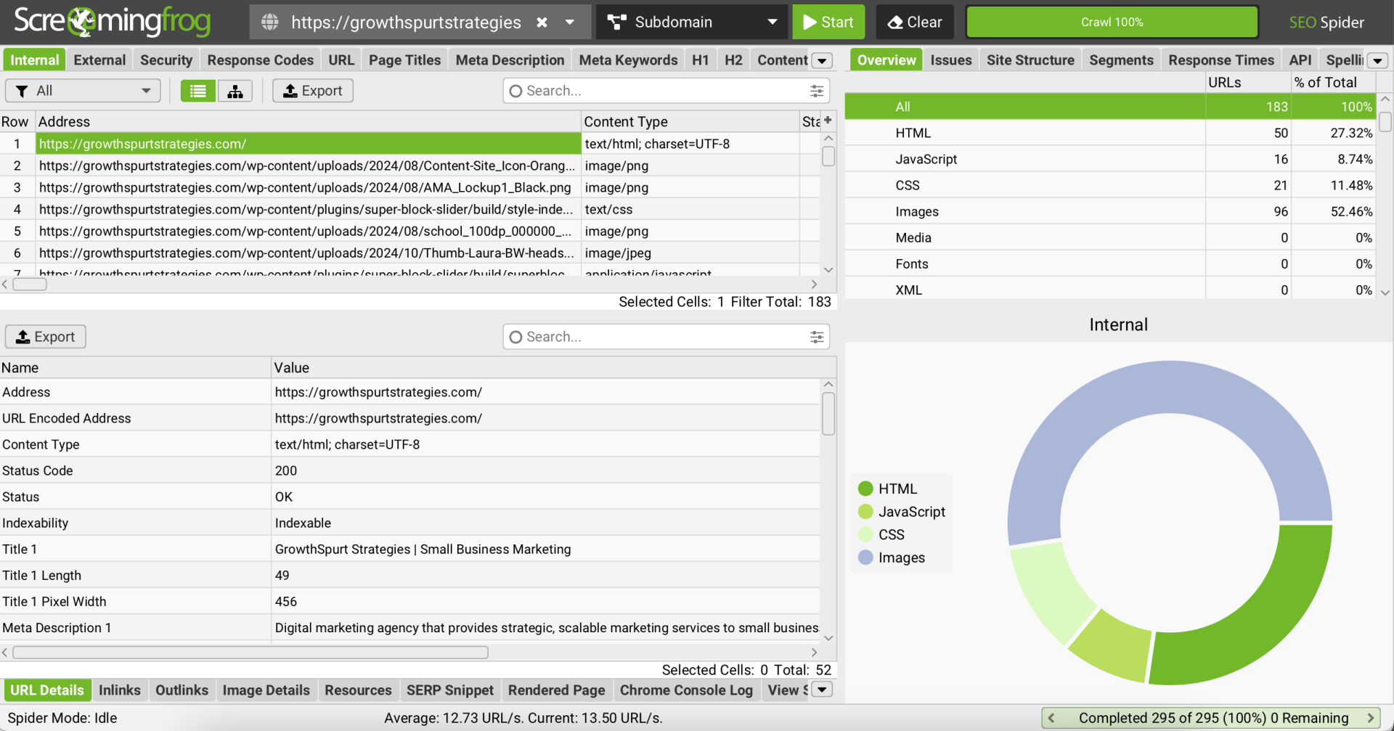Viewport: 1394px width, 731px height.
Task: Switch to the Security tab
Action: 166,60
